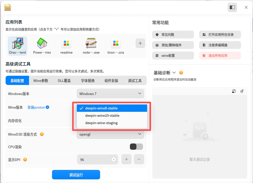Switch to the DLL覆盖 tab
Image resolution: width=253 pixels, height=183 pixels.
(64, 81)
